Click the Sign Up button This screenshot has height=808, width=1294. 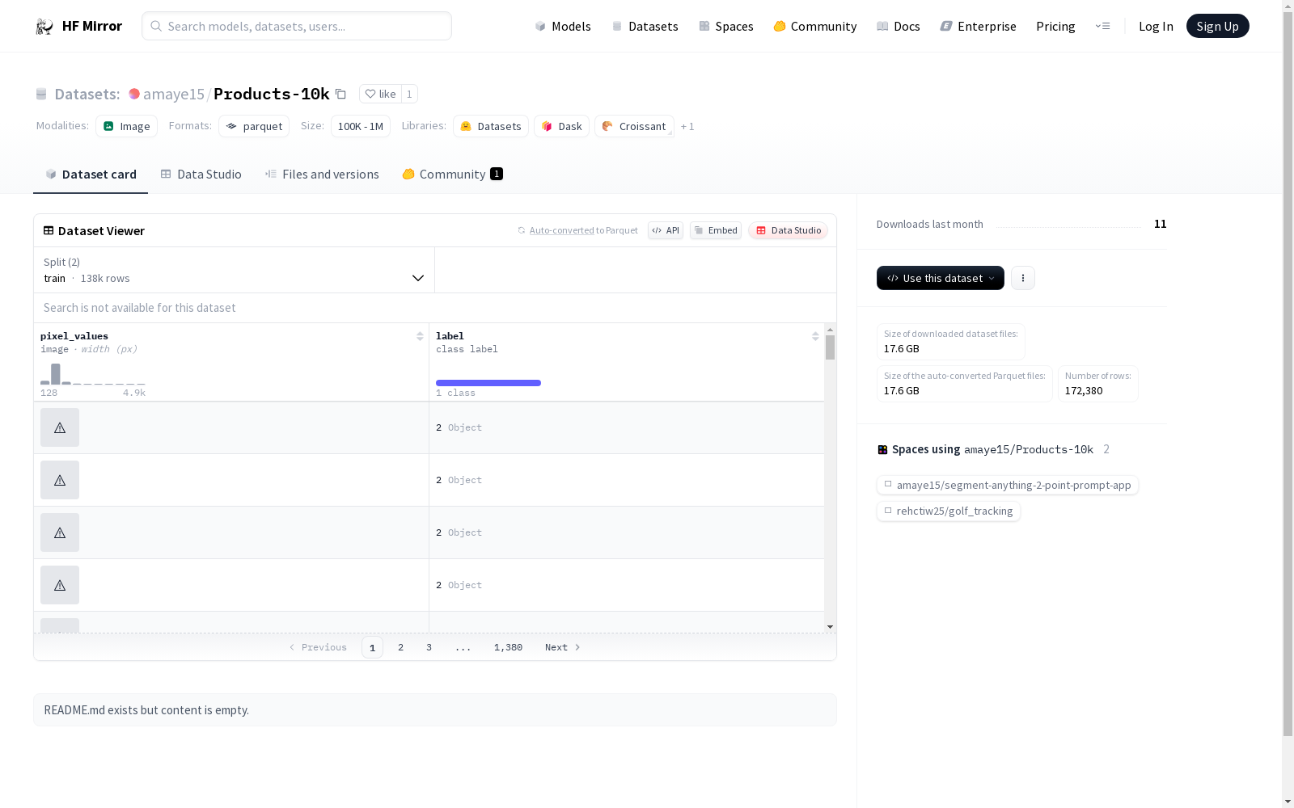click(1217, 27)
